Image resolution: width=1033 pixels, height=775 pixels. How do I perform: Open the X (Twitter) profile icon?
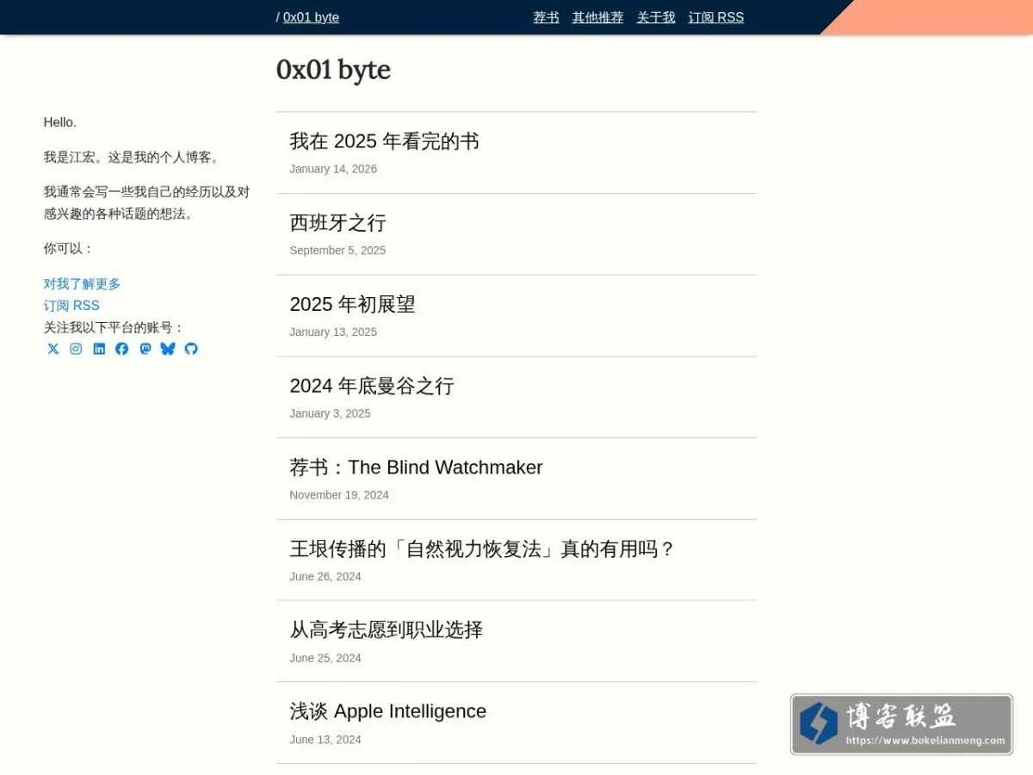53,349
